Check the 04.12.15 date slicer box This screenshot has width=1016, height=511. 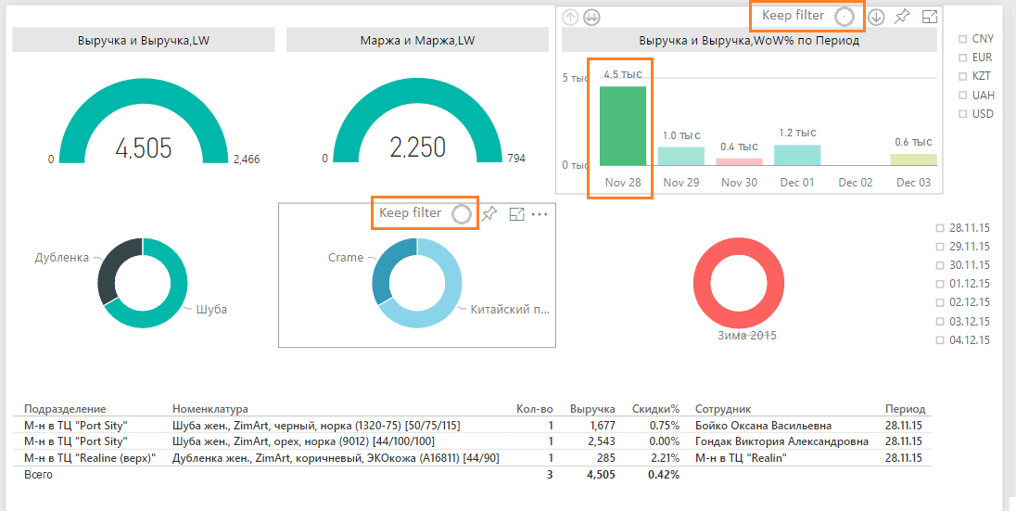click(940, 340)
